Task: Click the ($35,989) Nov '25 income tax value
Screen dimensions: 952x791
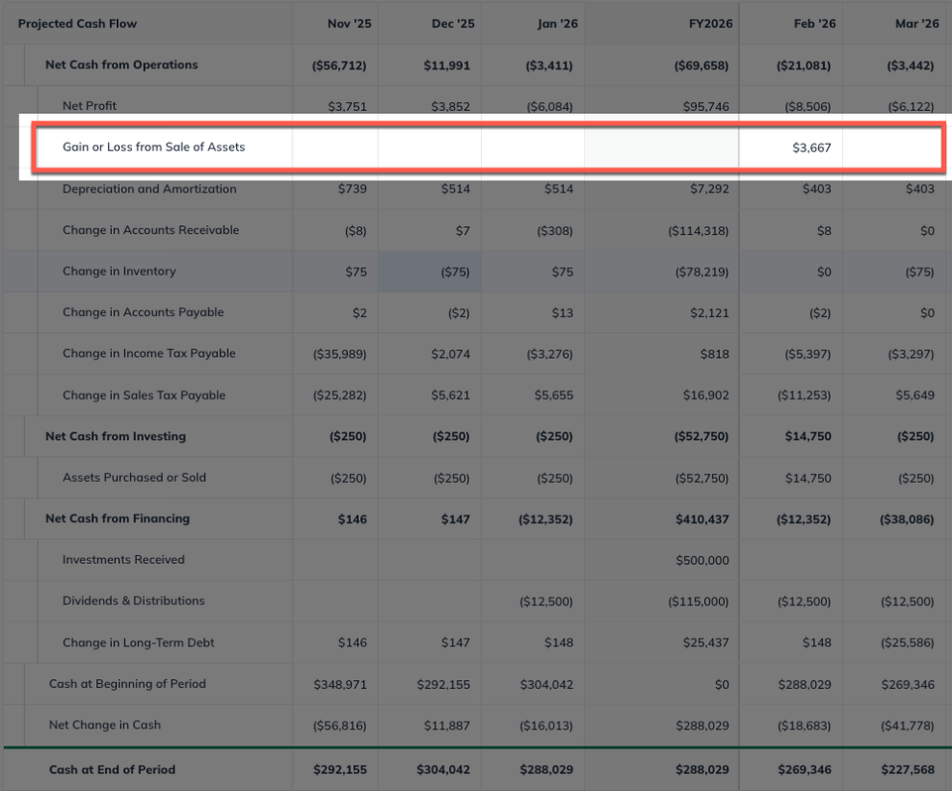Action: click(340, 354)
